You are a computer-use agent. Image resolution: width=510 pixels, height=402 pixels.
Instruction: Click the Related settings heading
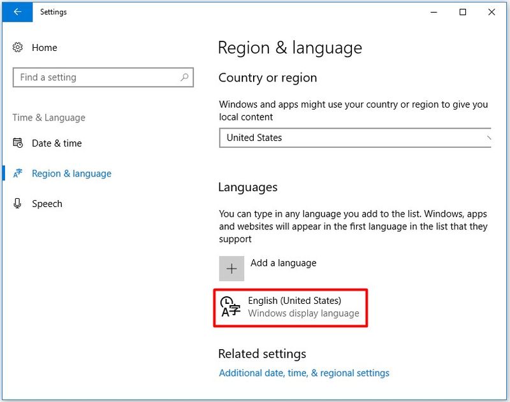(x=262, y=354)
